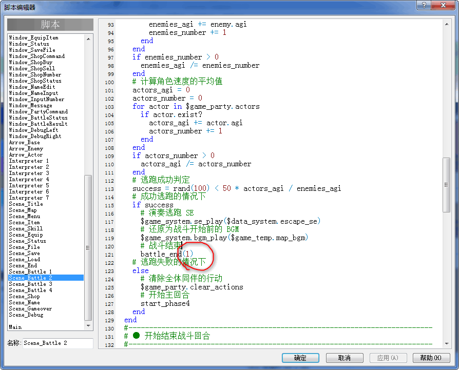Select the Scene_Item script
Image resolution: width=459 pixels, height=370 pixels.
(x=24, y=222)
